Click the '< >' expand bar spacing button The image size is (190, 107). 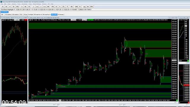coord(34,7)
